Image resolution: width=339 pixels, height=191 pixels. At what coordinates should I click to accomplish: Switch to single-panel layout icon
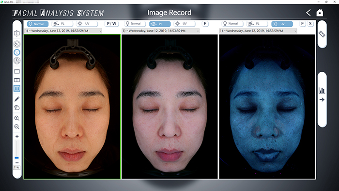pos(17,72)
